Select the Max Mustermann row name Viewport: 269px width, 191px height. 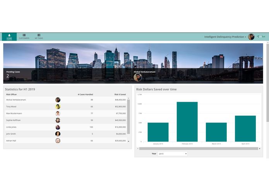(x=14, y=113)
